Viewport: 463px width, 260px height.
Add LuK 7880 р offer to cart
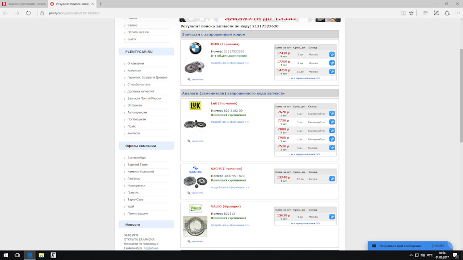click(x=332, y=130)
